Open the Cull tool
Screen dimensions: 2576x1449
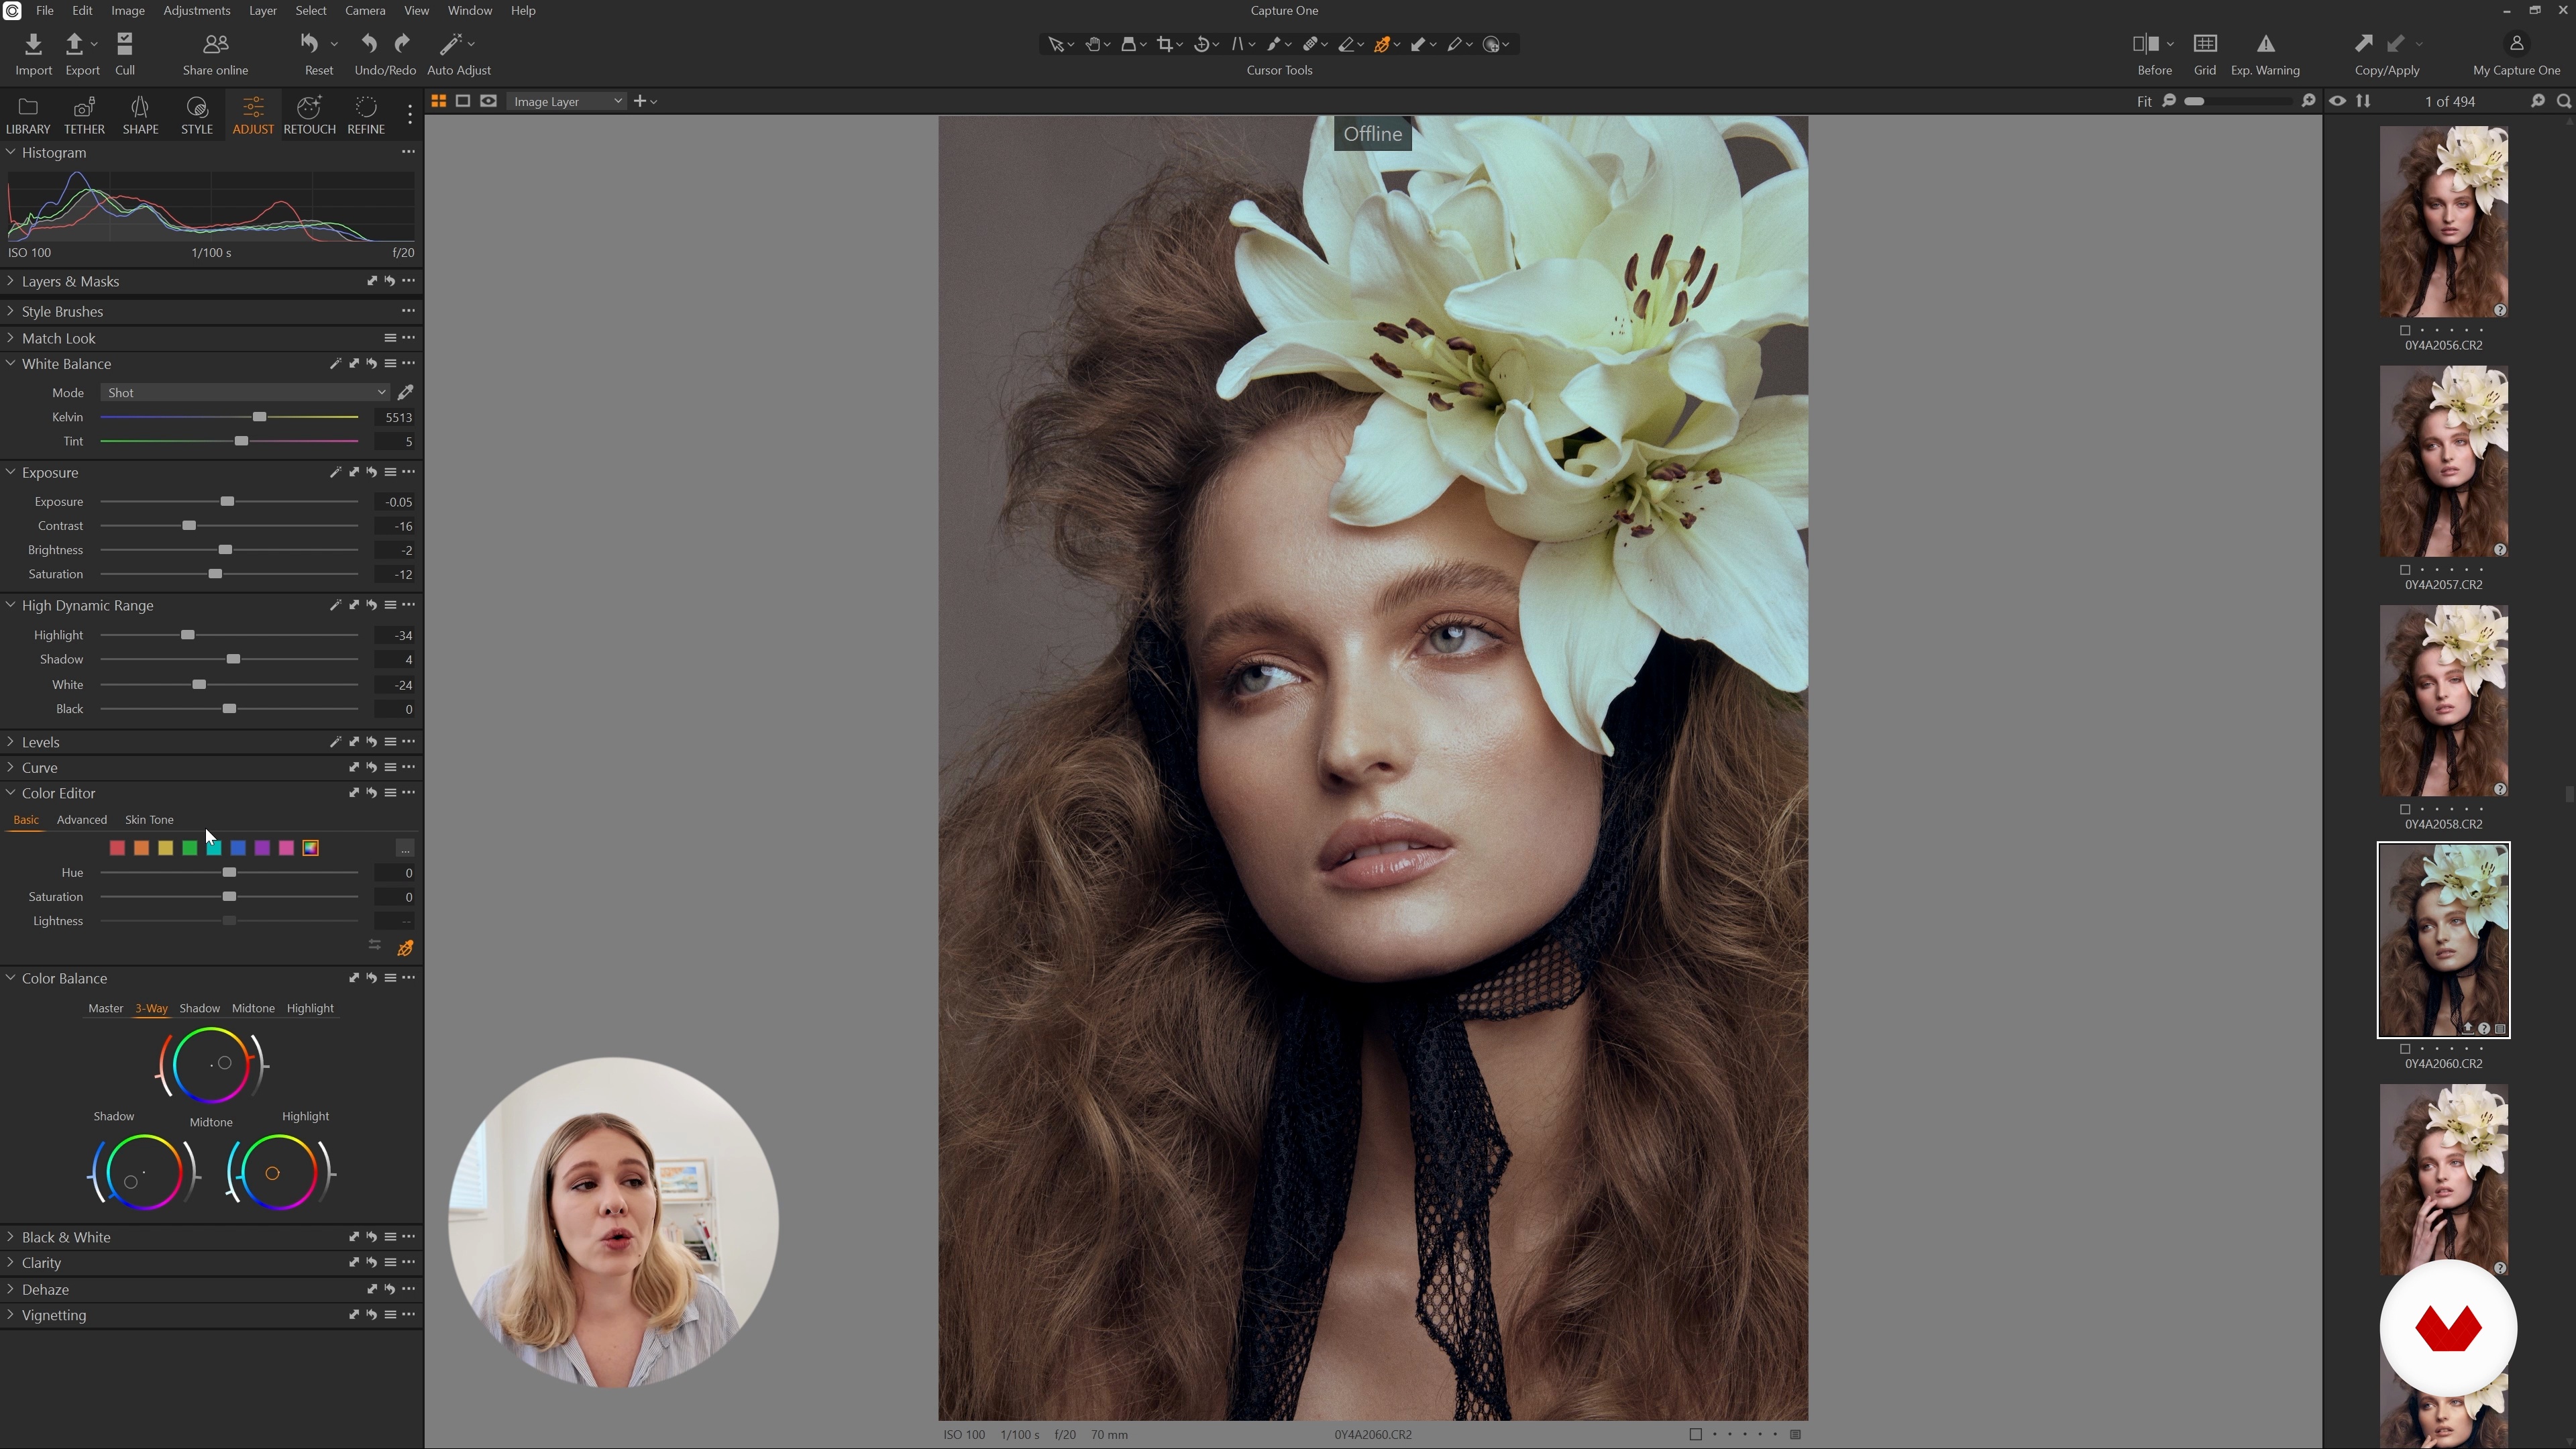125,54
